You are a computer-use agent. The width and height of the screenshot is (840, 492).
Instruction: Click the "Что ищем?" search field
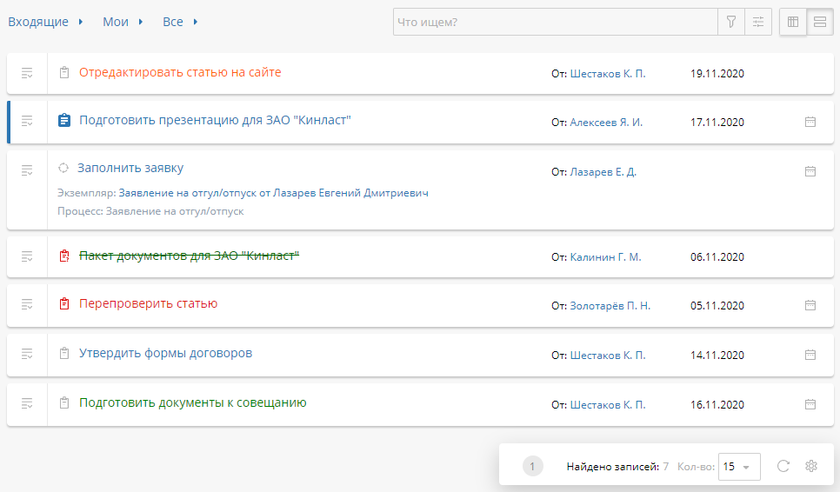click(555, 22)
